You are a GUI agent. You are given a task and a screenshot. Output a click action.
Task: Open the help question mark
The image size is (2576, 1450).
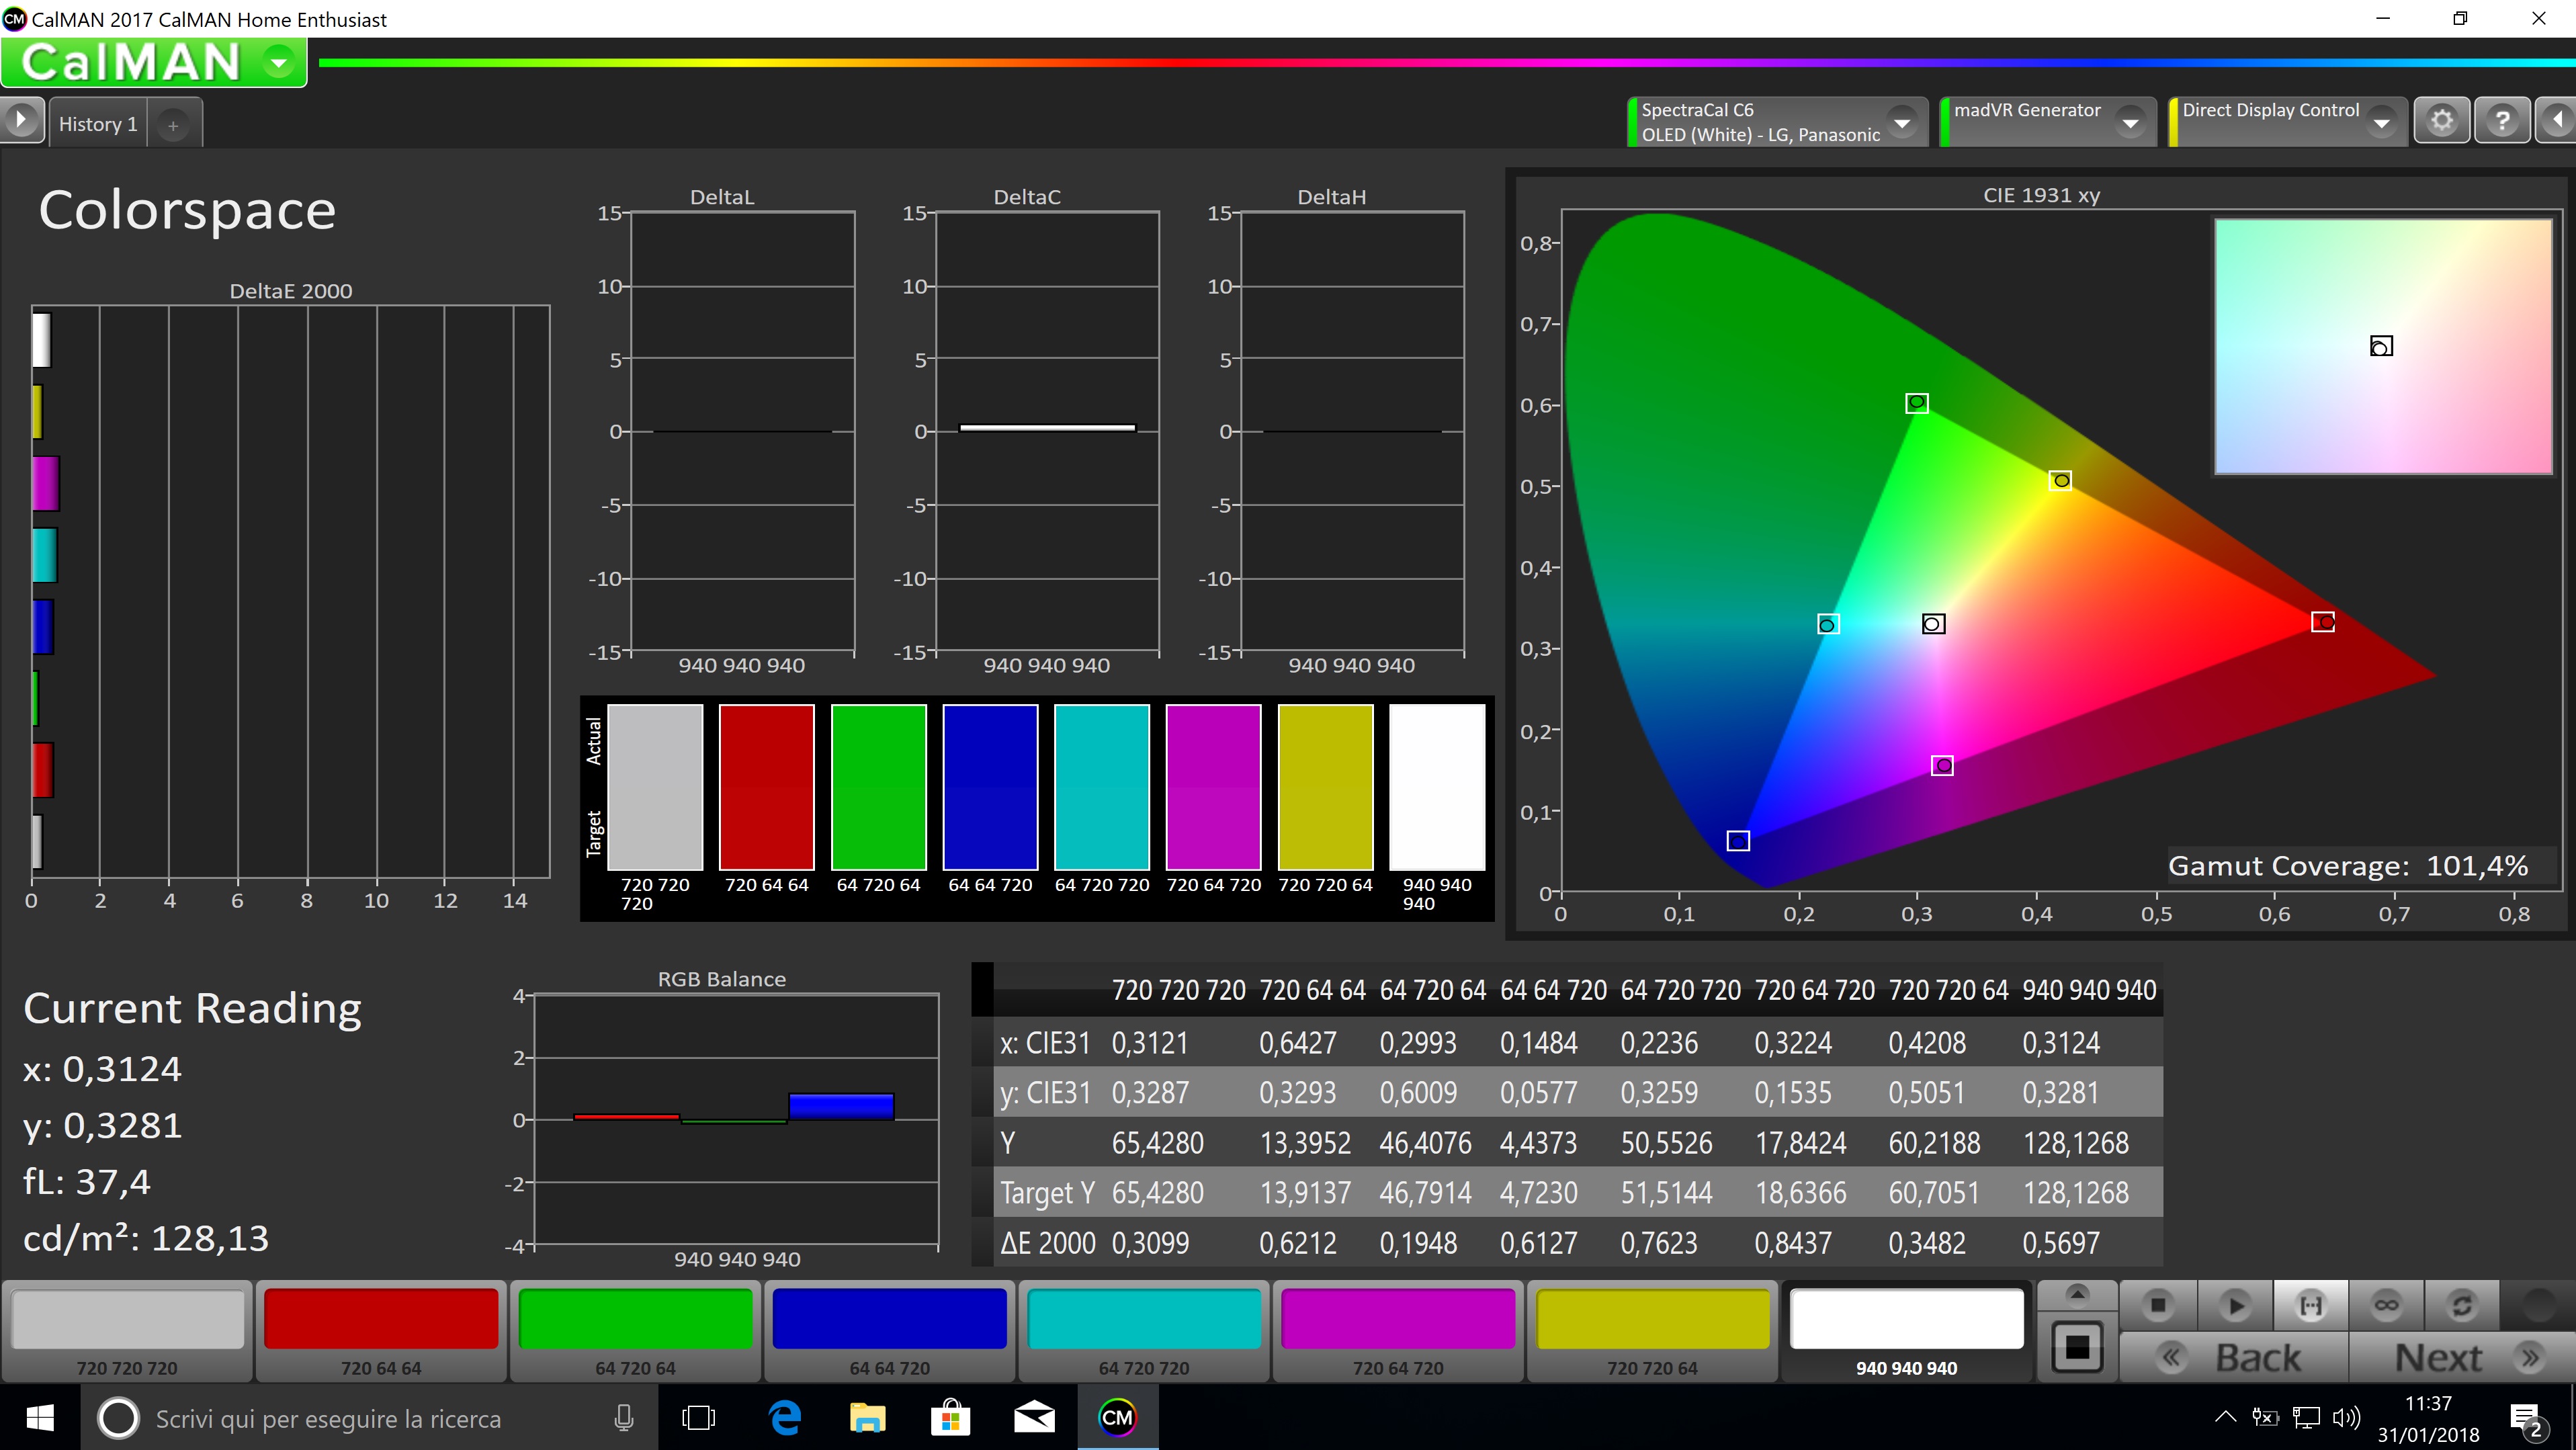(x=2502, y=121)
